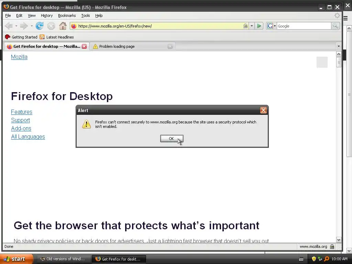The height and width of the screenshot is (264, 352).
Task: Open the Google search engine dropdown
Action: point(272,26)
